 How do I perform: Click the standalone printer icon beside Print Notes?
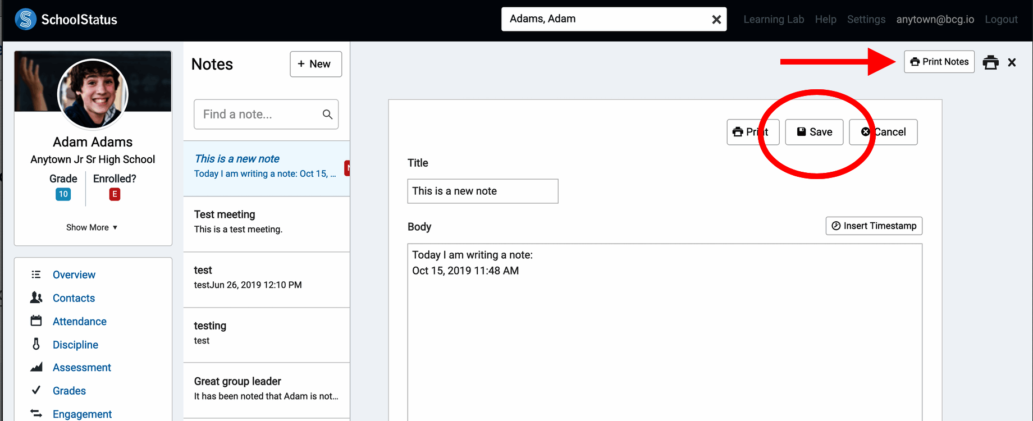[x=991, y=62]
